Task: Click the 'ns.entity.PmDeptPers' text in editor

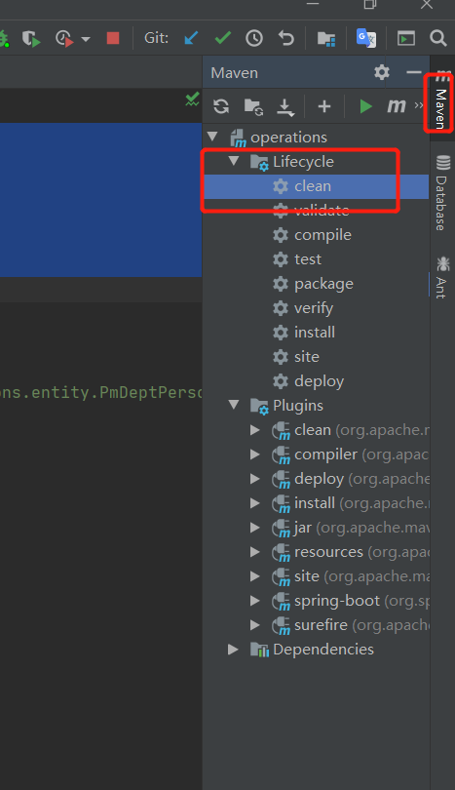Action: pos(100,392)
